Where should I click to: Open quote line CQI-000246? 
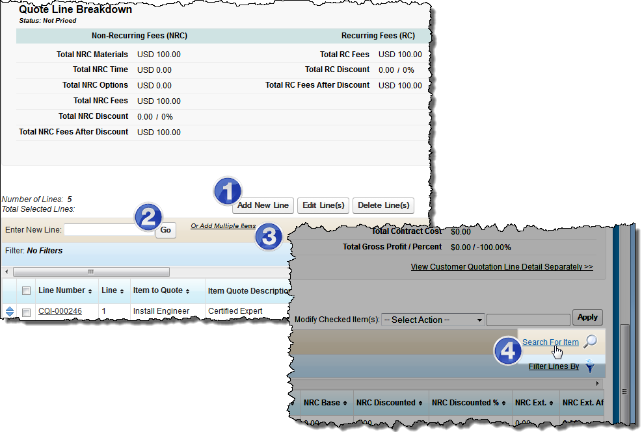point(60,310)
